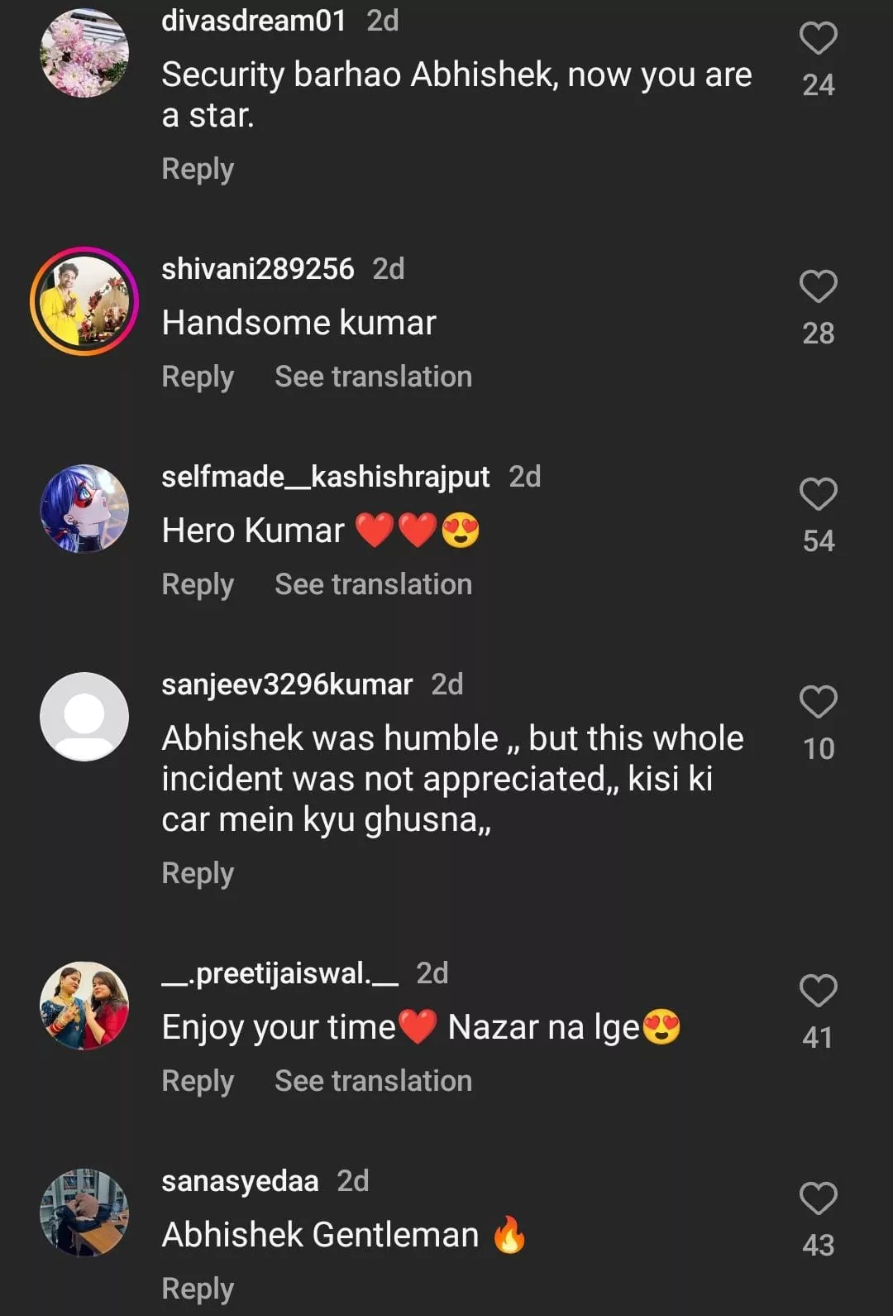Reply to divasdream01's comment
The width and height of the screenshot is (893, 1316).
click(198, 169)
